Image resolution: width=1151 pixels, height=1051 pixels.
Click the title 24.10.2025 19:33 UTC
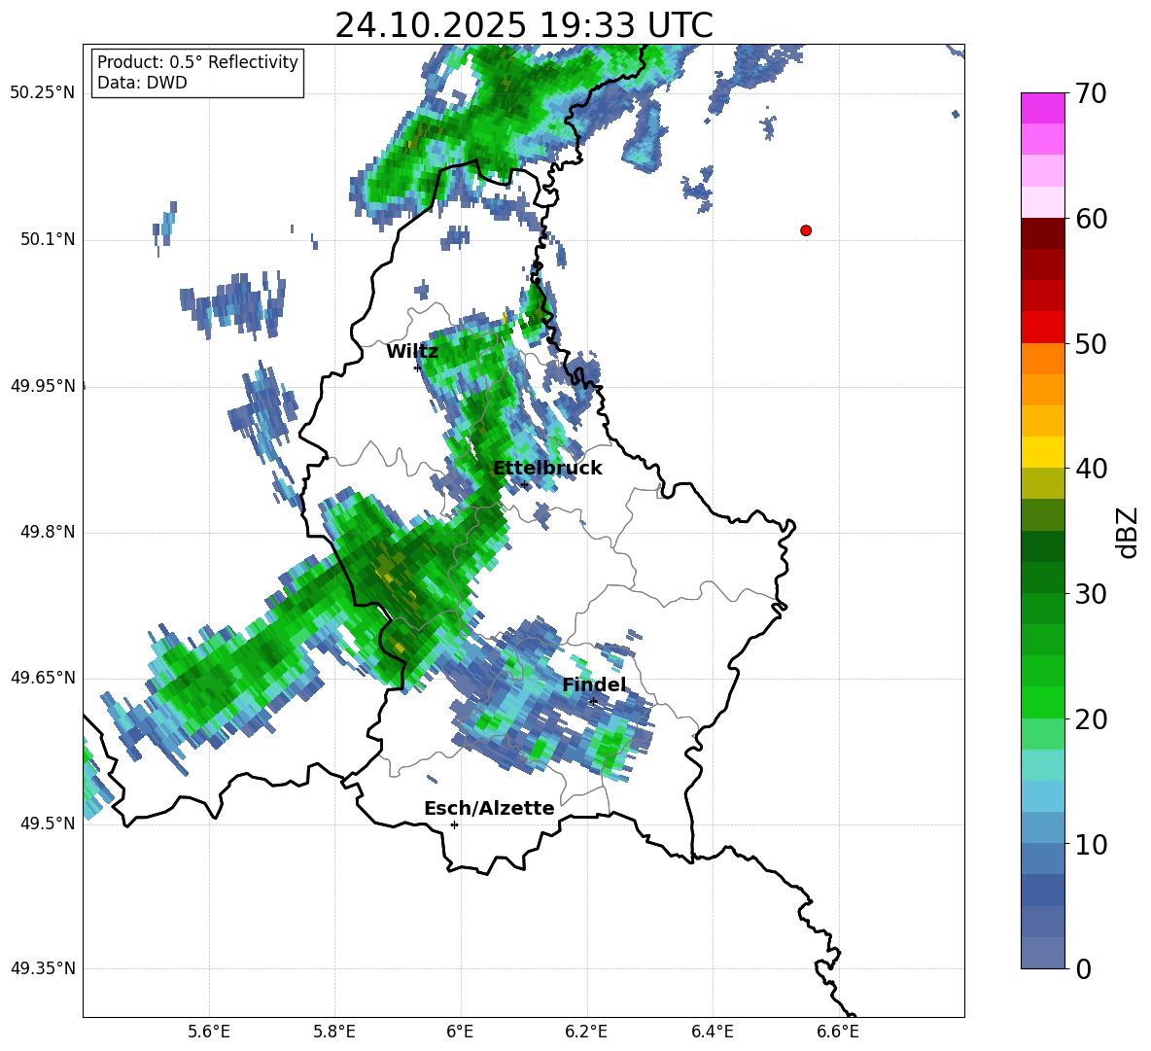[524, 25]
